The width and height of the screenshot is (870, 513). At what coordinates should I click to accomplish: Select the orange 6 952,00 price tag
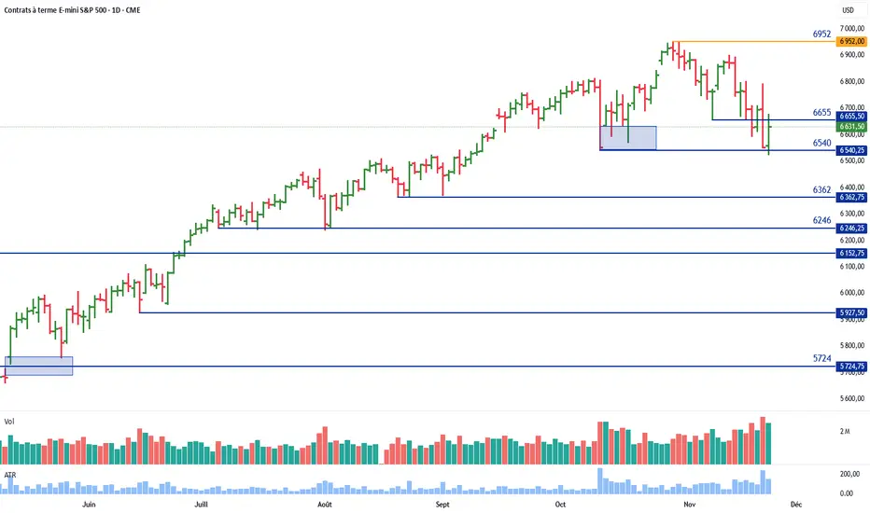point(852,42)
